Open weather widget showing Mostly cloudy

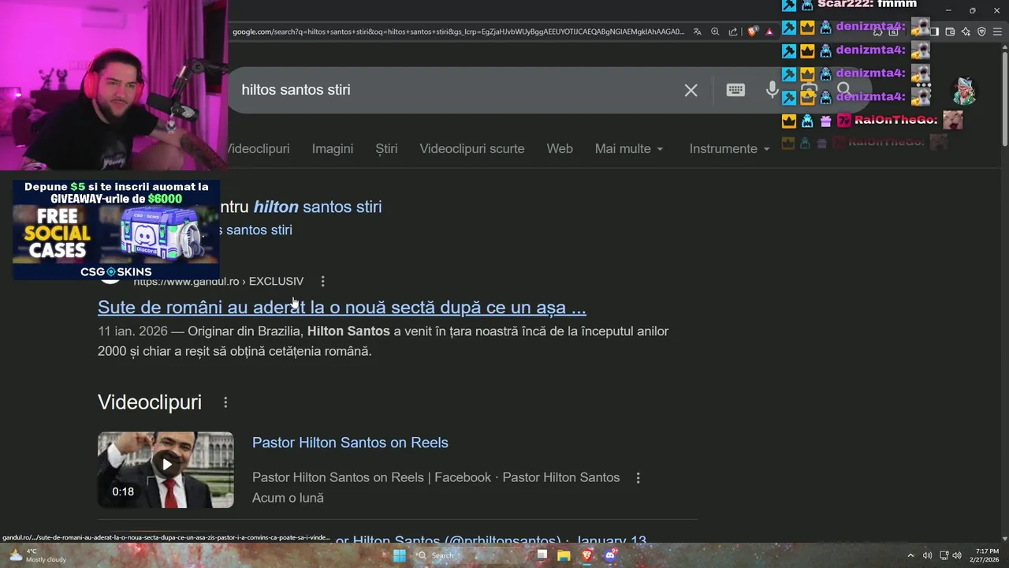click(35, 555)
